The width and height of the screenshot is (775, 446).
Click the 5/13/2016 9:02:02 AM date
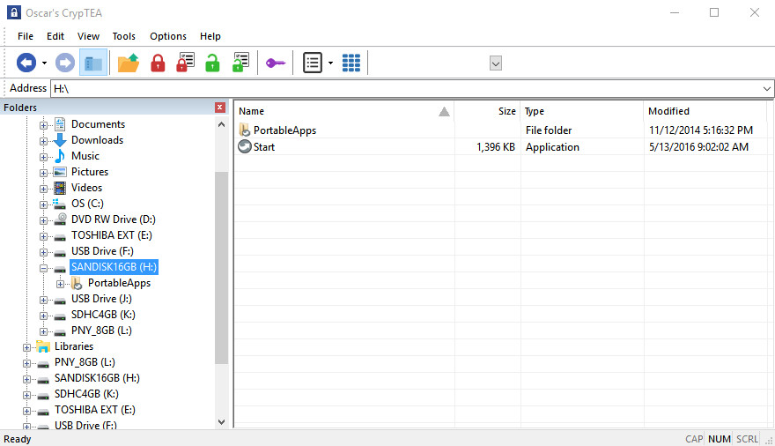tap(698, 147)
